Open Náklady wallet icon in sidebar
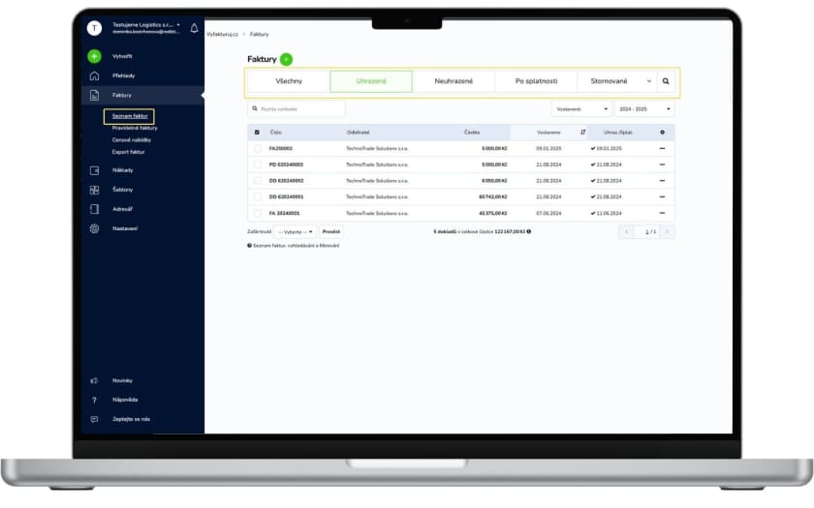This screenshot has height=508, width=814. (x=94, y=170)
